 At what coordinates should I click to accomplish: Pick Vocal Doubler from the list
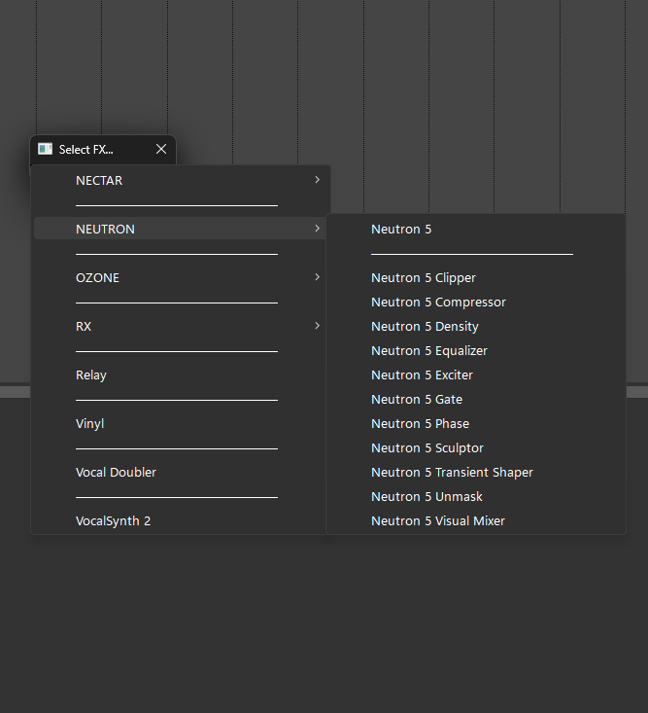116,472
